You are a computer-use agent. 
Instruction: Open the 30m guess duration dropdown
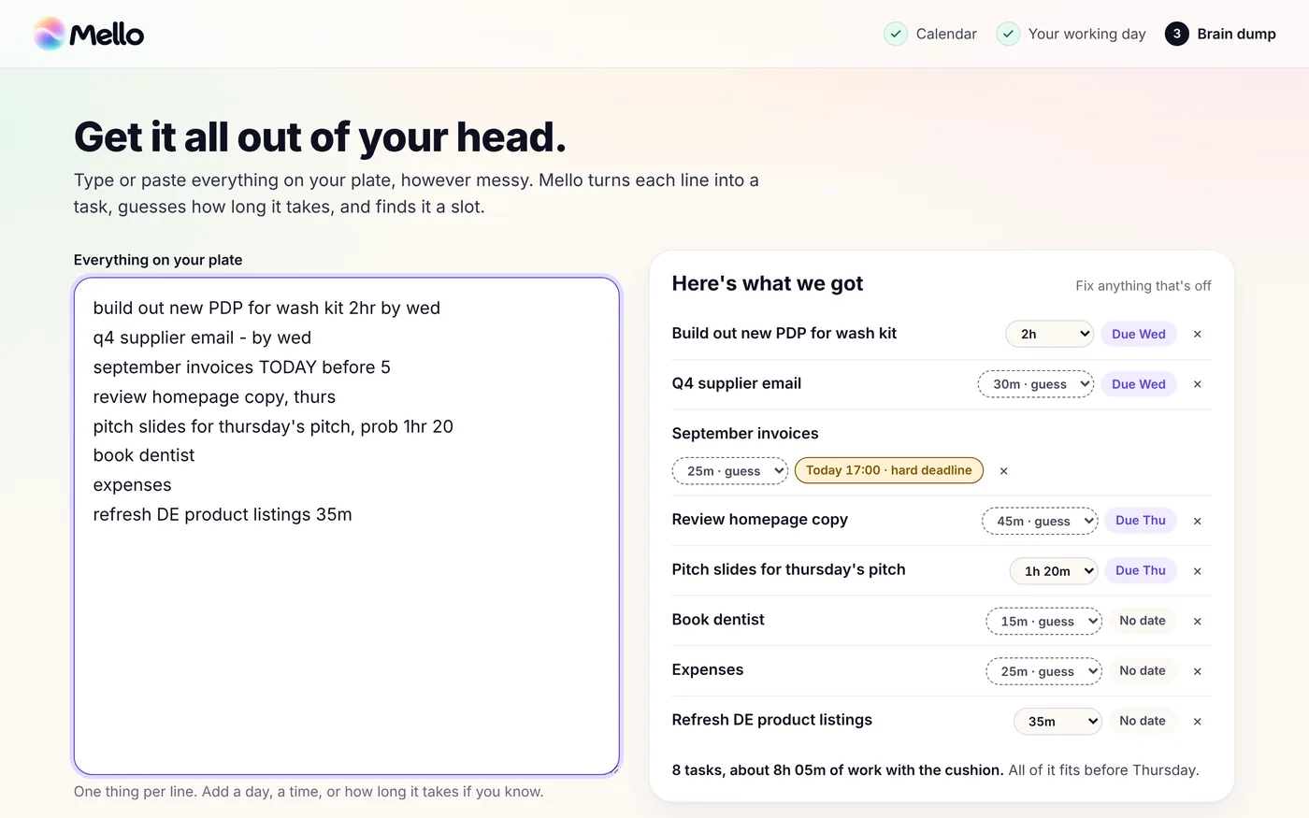[x=1035, y=384]
